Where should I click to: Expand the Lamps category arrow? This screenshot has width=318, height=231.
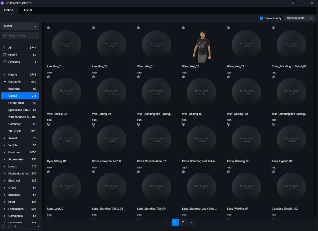coord(5,167)
